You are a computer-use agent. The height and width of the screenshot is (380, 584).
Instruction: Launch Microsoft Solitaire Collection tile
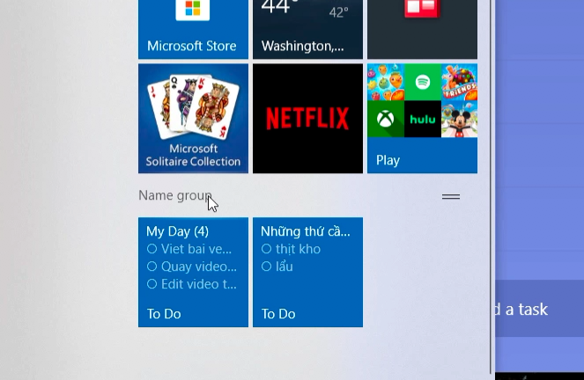coord(193,118)
